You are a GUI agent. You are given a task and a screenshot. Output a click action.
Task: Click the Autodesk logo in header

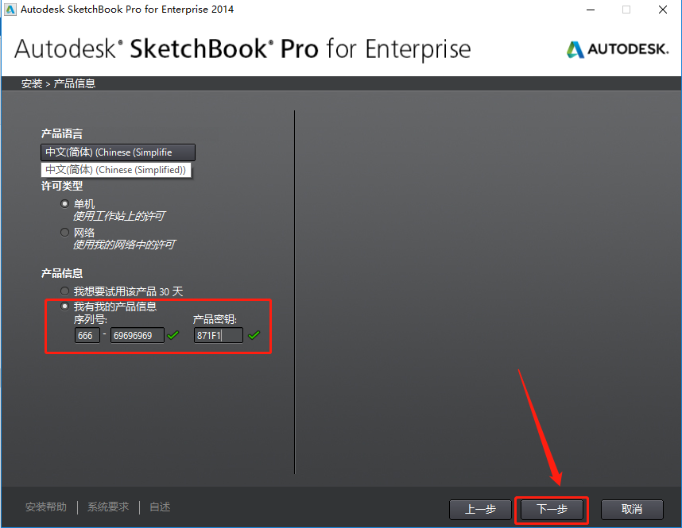pos(617,49)
